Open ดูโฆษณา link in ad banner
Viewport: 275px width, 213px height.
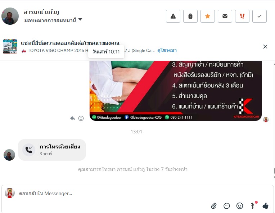[x=167, y=51]
